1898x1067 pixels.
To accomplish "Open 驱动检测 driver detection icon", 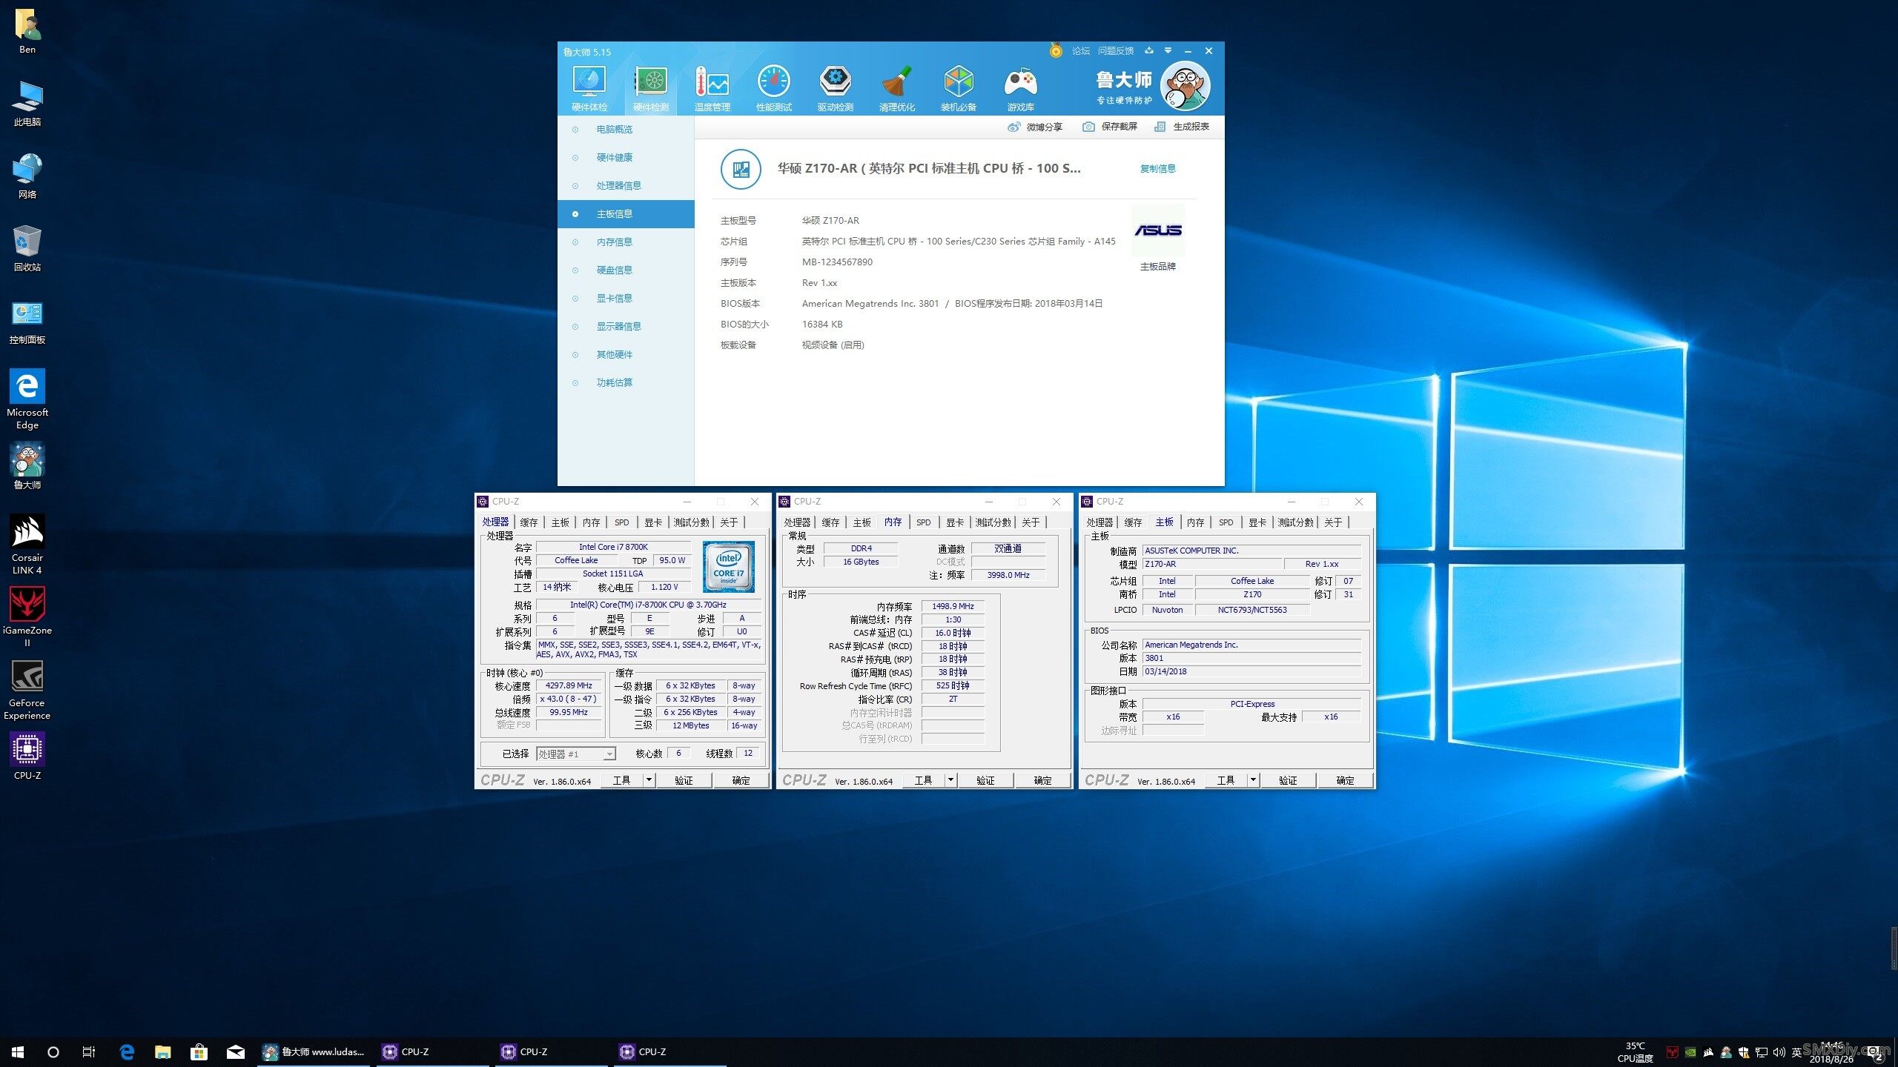I will pos(836,88).
